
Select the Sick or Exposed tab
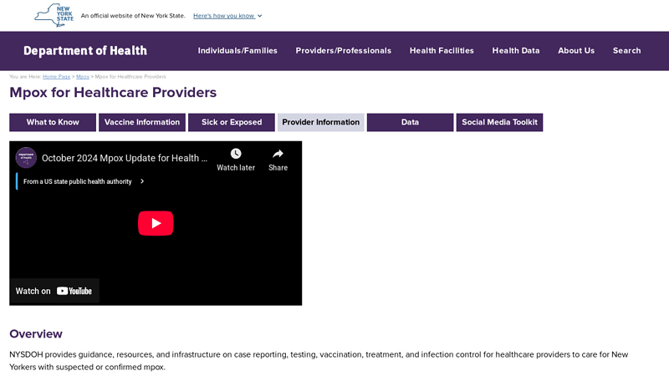click(232, 122)
